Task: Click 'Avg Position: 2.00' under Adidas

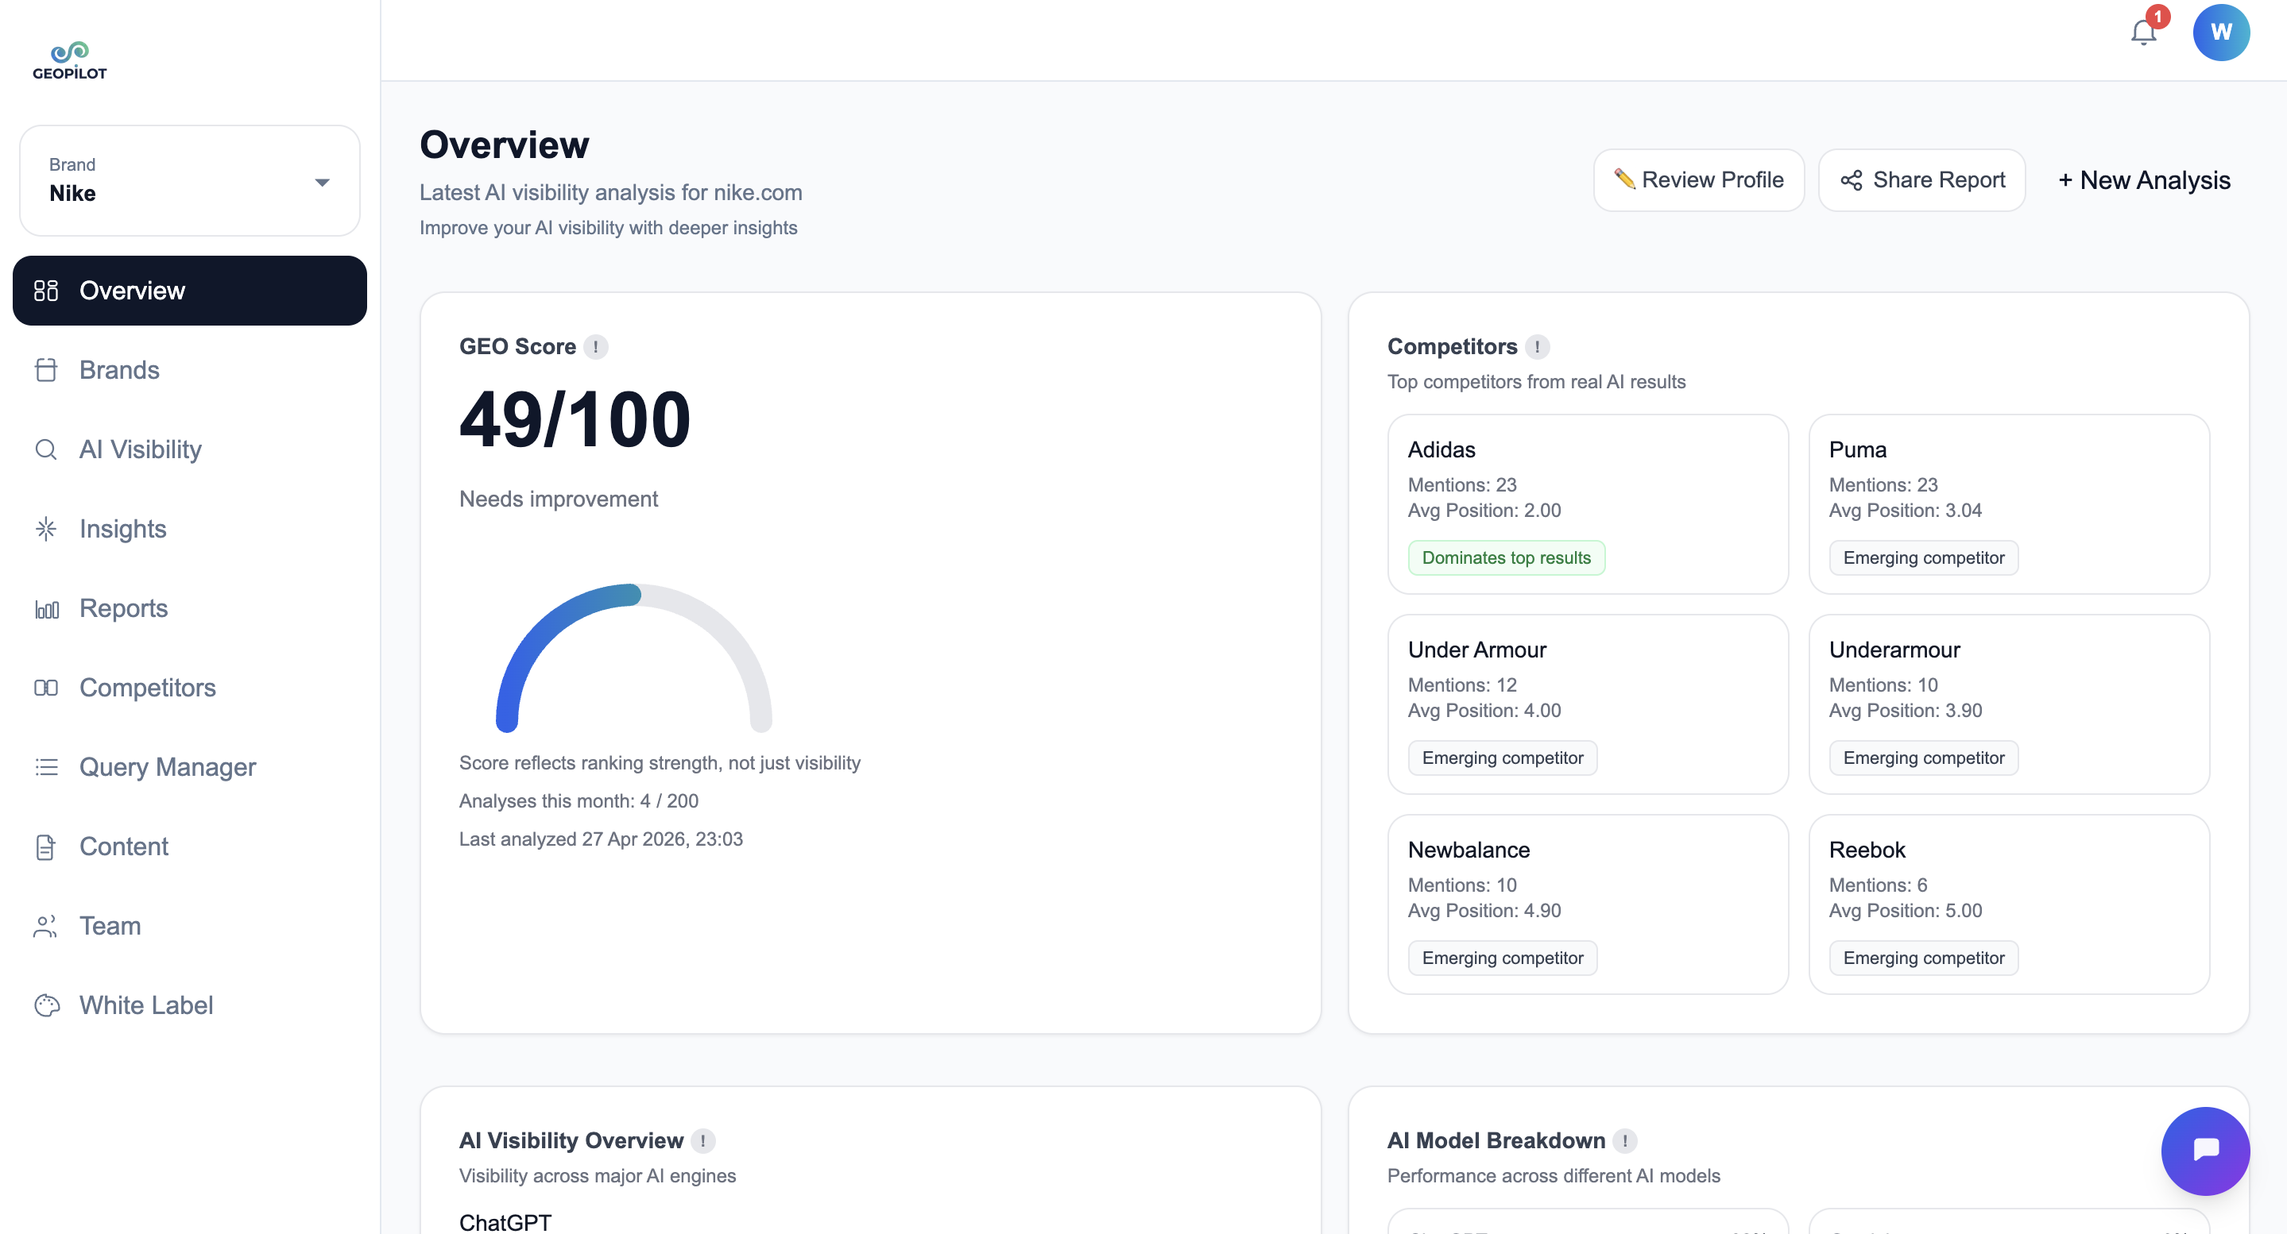Action: (1484, 511)
